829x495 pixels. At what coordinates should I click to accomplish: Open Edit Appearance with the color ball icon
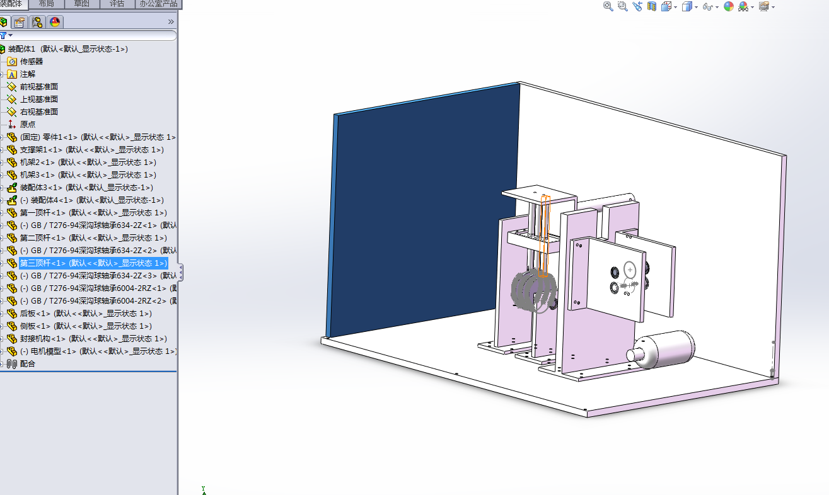tap(729, 6)
